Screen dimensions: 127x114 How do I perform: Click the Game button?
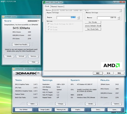tap(114, 109)
